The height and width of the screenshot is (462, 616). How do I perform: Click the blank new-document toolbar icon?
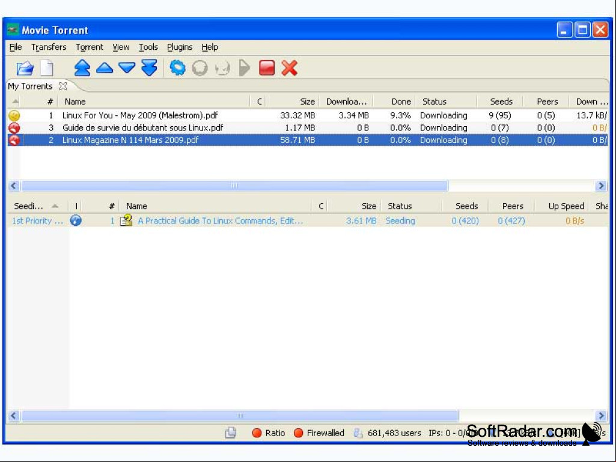coord(47,68)
